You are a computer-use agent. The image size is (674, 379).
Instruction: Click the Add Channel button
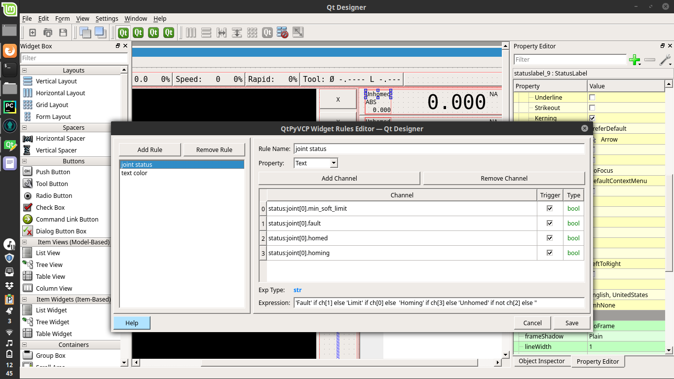tap(339, 178)
